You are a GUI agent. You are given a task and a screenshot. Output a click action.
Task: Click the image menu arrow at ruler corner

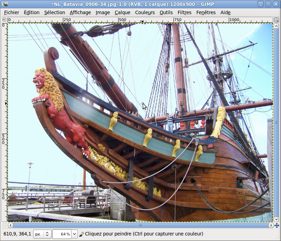(x=4, y=20)
